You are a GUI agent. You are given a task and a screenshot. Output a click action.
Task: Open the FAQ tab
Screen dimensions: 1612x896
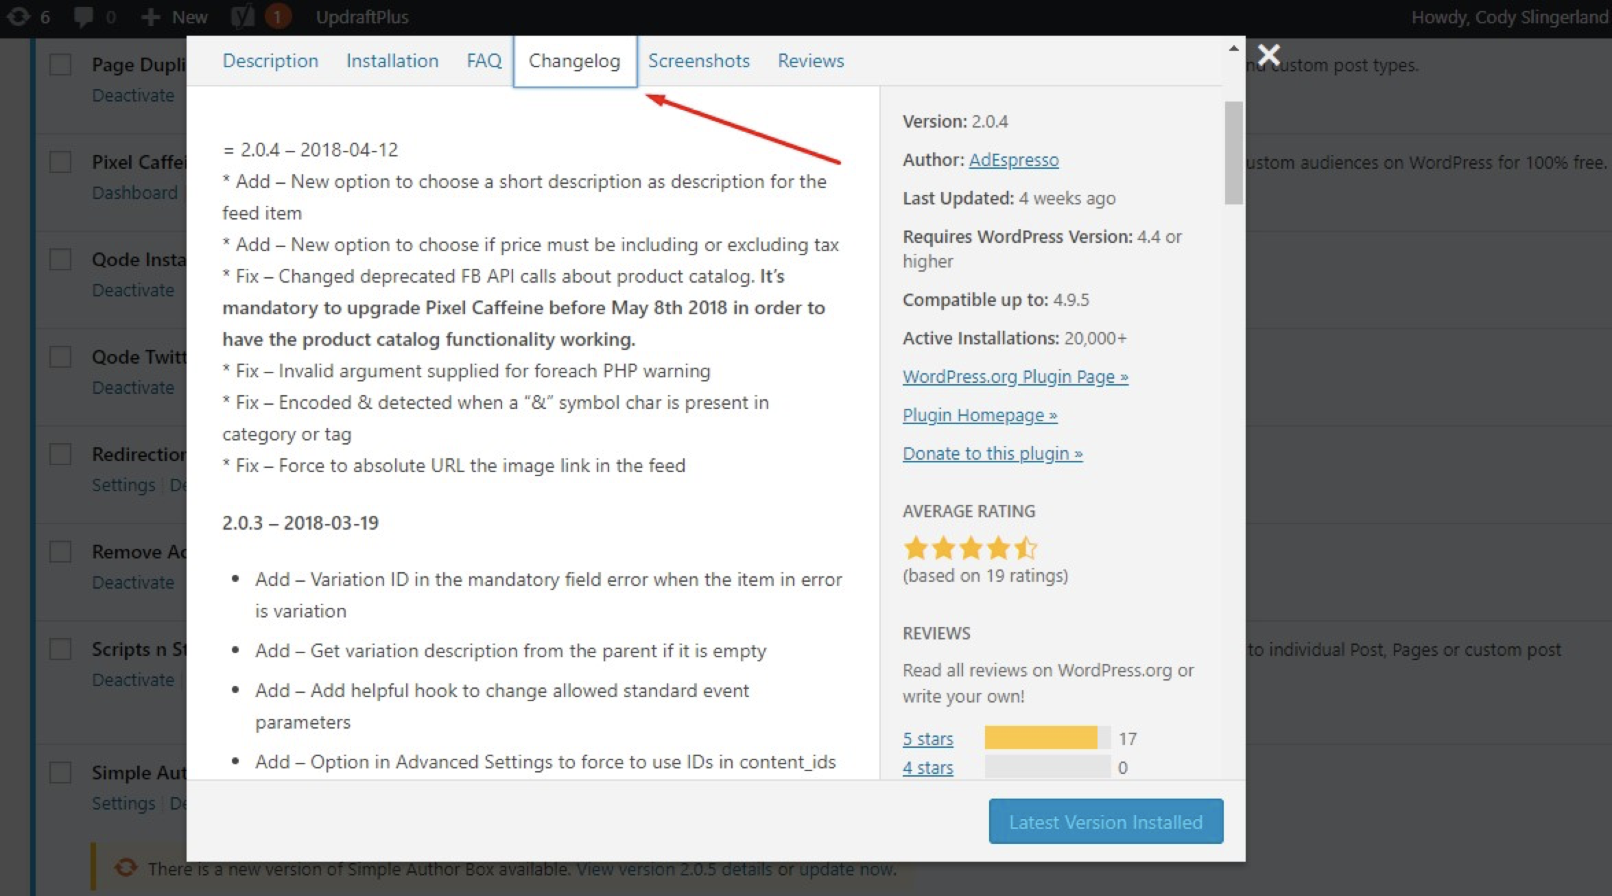484,60
